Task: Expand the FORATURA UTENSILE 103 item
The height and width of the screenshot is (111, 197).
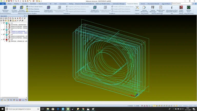Action: (4, 41)
